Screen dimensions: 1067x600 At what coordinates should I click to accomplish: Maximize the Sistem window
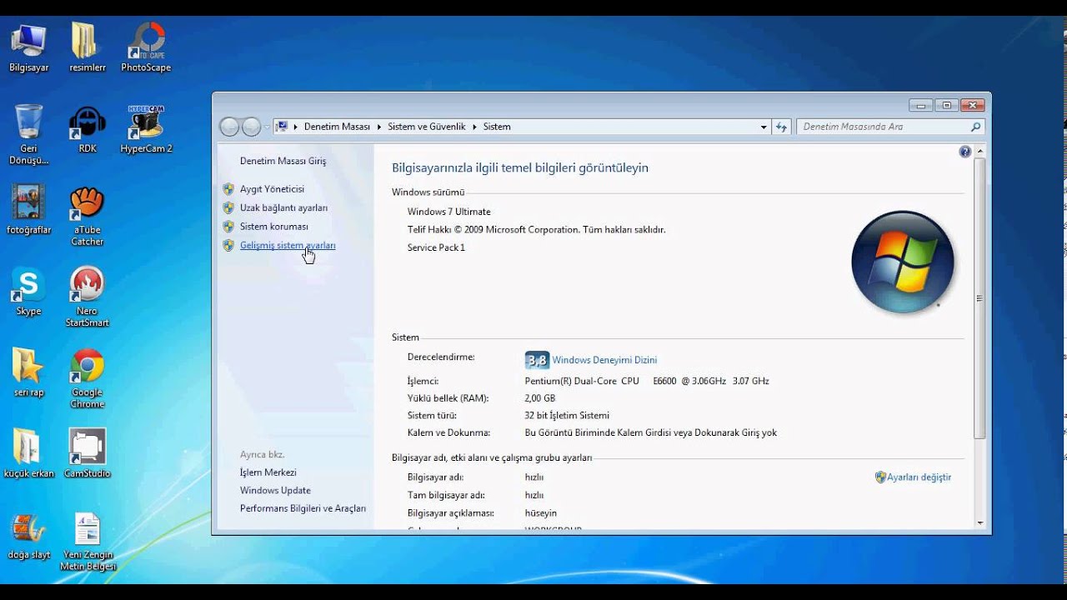click(946, 105)
